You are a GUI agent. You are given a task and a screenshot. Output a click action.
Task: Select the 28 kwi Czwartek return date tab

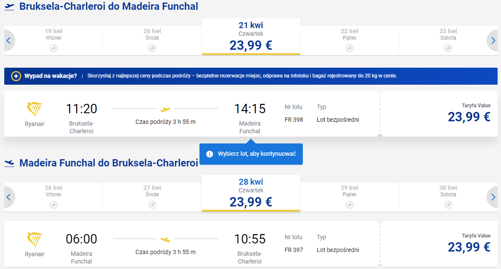point(251,193)
